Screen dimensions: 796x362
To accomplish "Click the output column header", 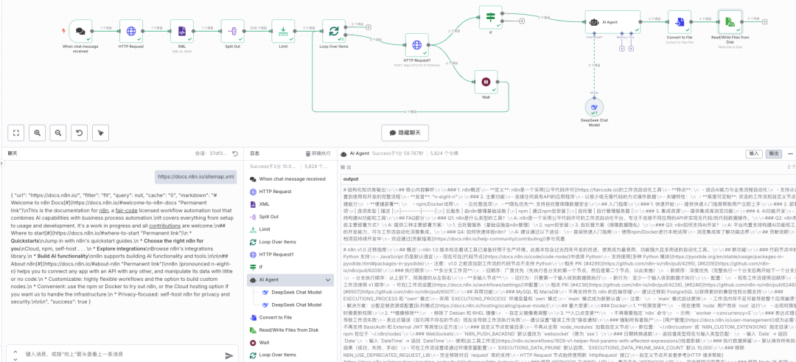I will pos(350,179).
